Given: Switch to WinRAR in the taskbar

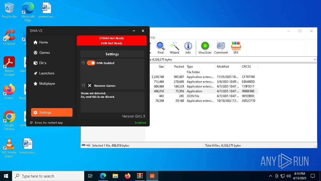Looking at the screenshot, I should [x=140, y=176].
